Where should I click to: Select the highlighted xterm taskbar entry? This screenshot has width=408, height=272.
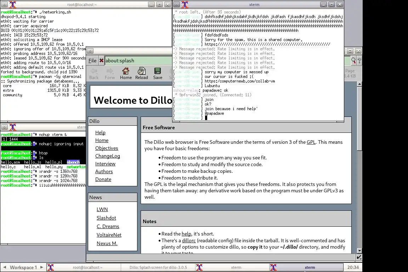click(x=306, y=267)
